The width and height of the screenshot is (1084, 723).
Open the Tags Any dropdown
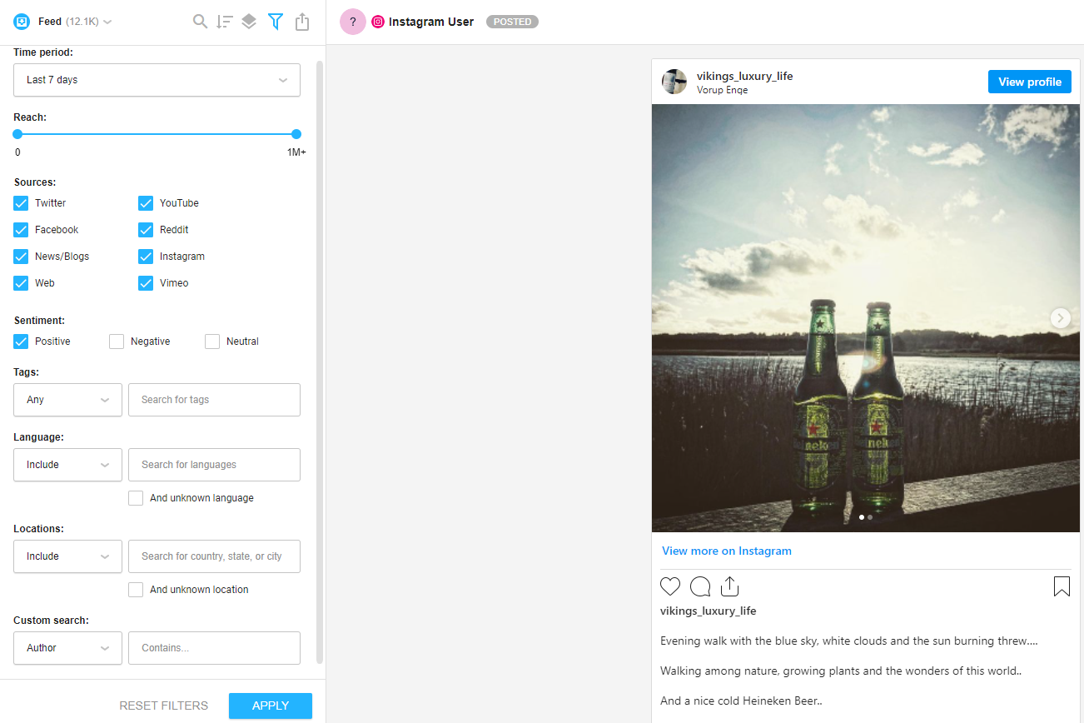click(67, 400)
